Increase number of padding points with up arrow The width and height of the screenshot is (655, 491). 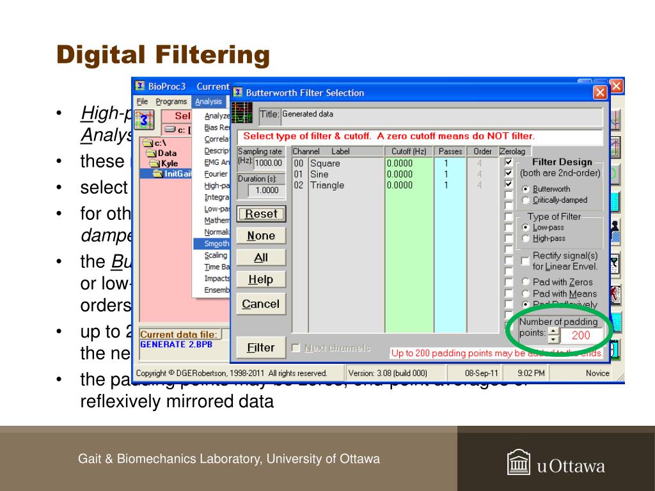(553, 331)
